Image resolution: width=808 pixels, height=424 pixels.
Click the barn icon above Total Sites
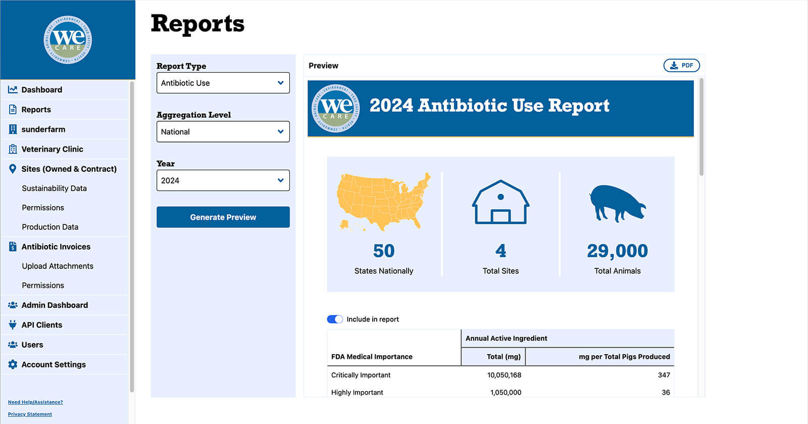[x=500, y=202]
